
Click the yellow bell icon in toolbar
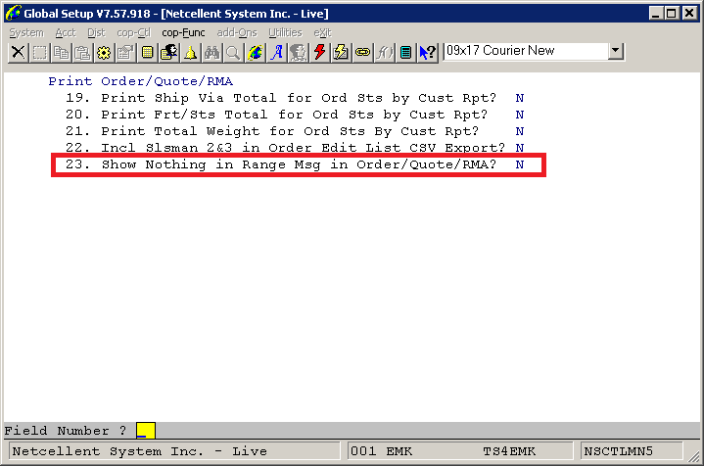coord(190,52)
